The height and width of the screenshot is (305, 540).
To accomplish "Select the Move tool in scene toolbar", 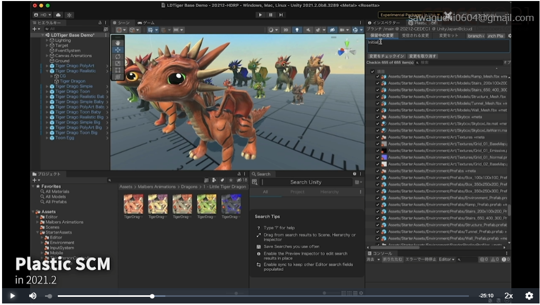I will coord(118,50).
